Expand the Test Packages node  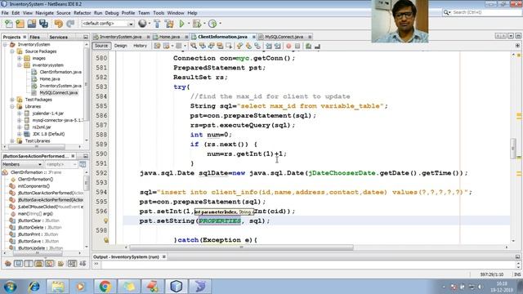click(x=12, y=100)
